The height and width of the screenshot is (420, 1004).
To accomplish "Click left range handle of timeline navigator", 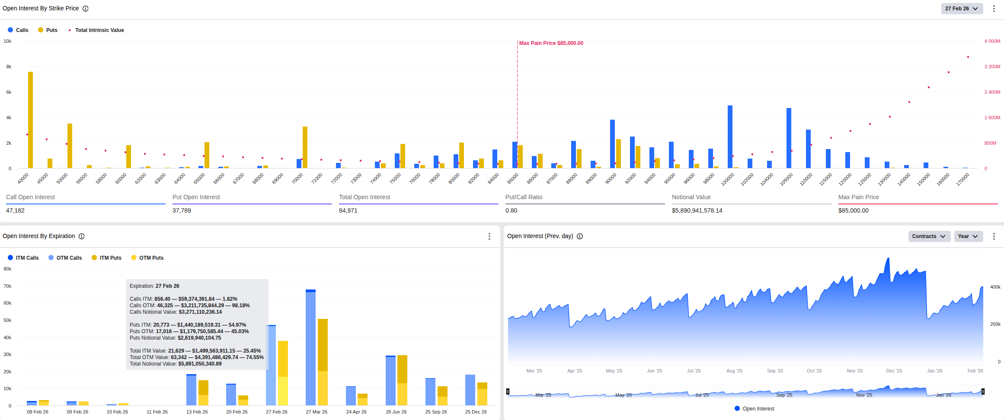I will 508,391.
